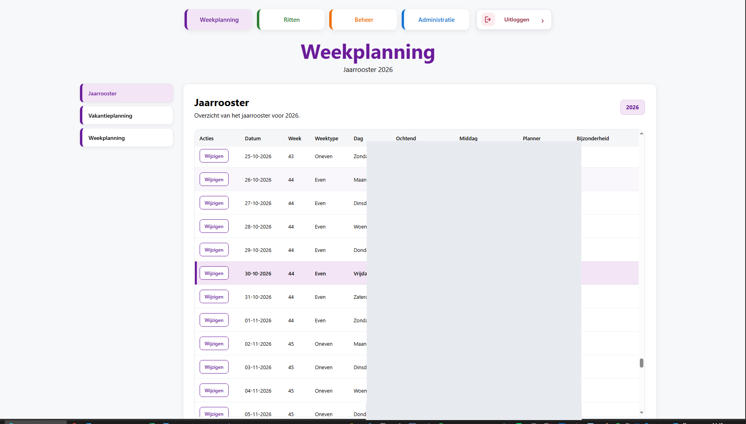The height and width of the screenshot is (424, 746).
Task: Click the Acties column header
Action: 206,138
